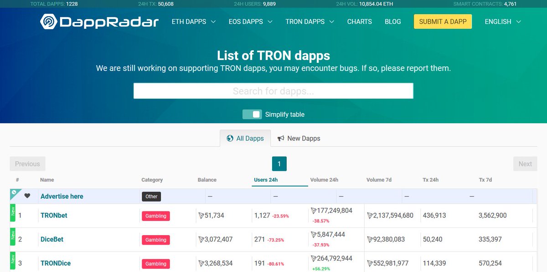The height and width of the screenshot is (272, 547).
Task: Click TRON symbol next to TRONbet balance 51,734
Action: [x=201, y=216]
